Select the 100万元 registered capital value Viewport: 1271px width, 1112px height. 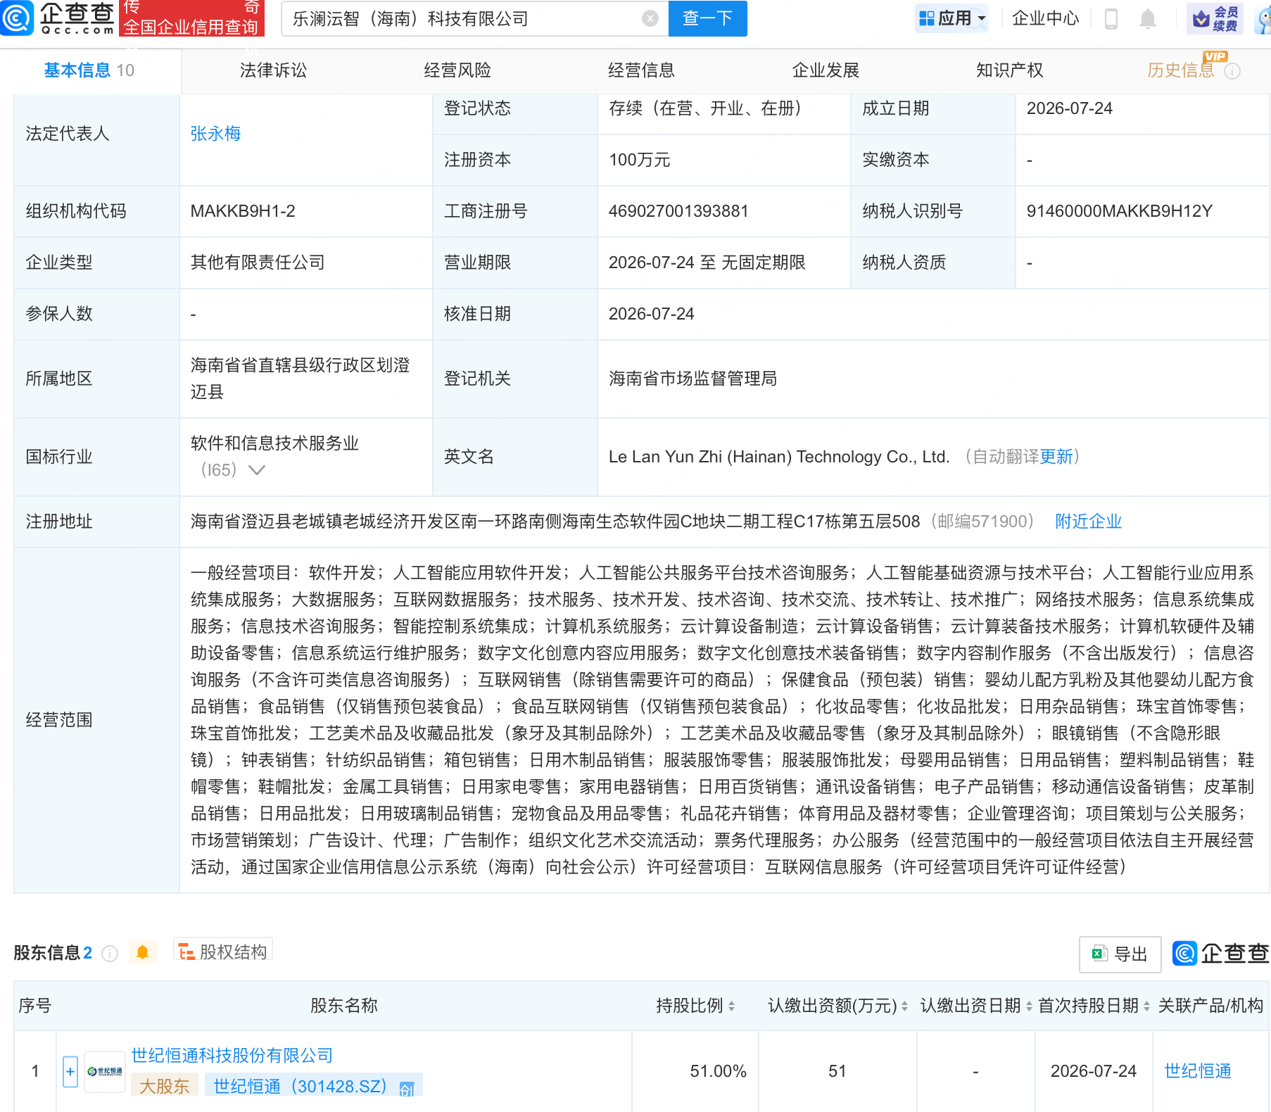click(x=639, y=160)
